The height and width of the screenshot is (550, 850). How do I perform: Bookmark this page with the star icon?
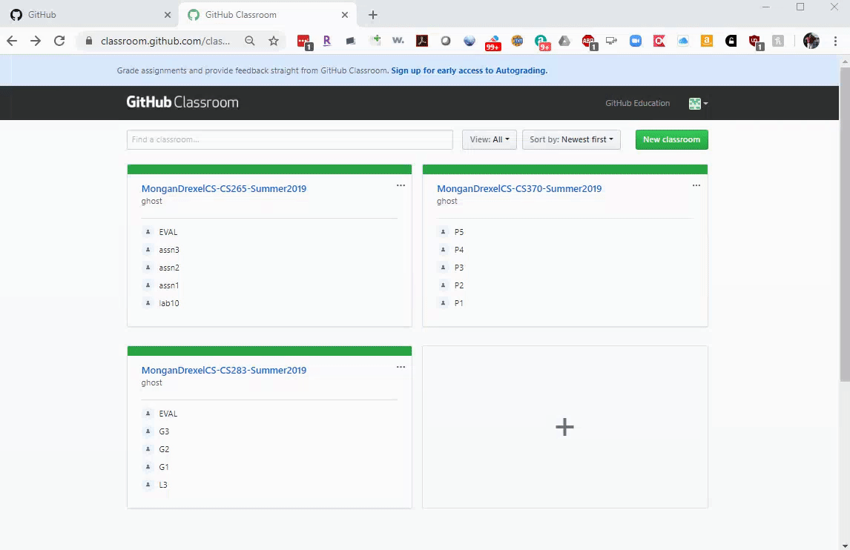point(274,41)
